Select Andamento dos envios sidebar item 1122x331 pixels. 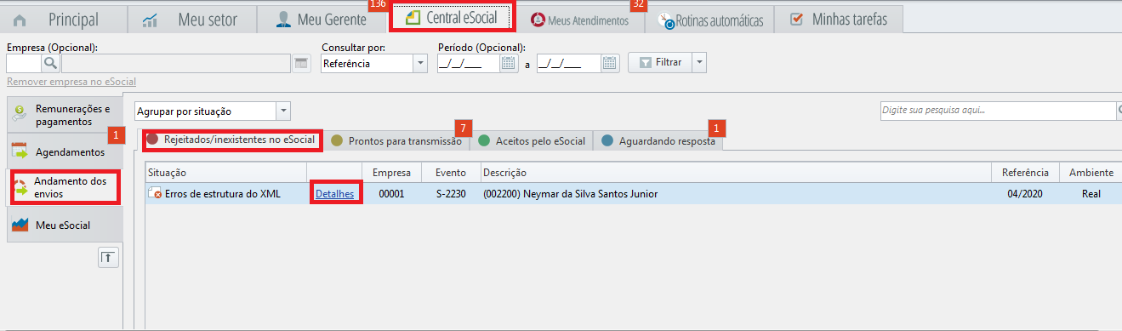pyautogui.click(x=65, y=187)
